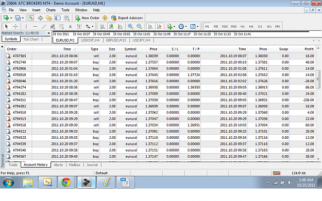Select the Vertical Line tool
322x201 pixels.
coord(26,26)
